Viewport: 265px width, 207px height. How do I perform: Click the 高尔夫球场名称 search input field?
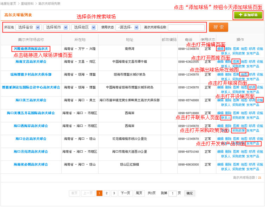(x=186, y=28)
